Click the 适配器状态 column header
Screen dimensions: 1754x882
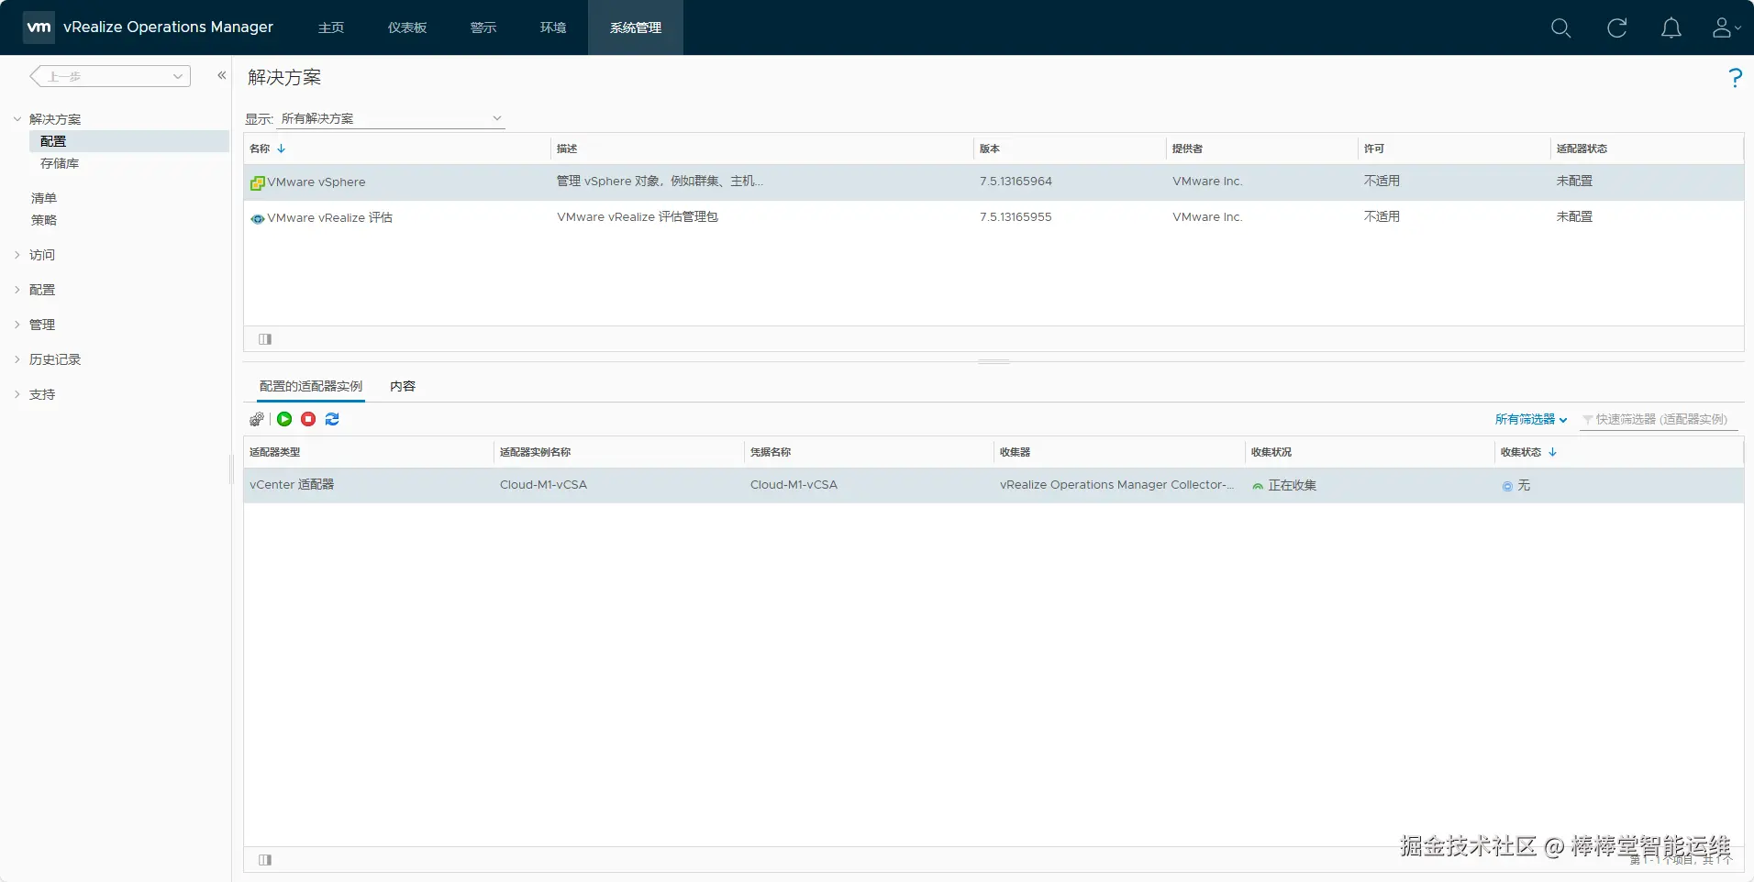pyautogui.click(x=1647, y=149)
